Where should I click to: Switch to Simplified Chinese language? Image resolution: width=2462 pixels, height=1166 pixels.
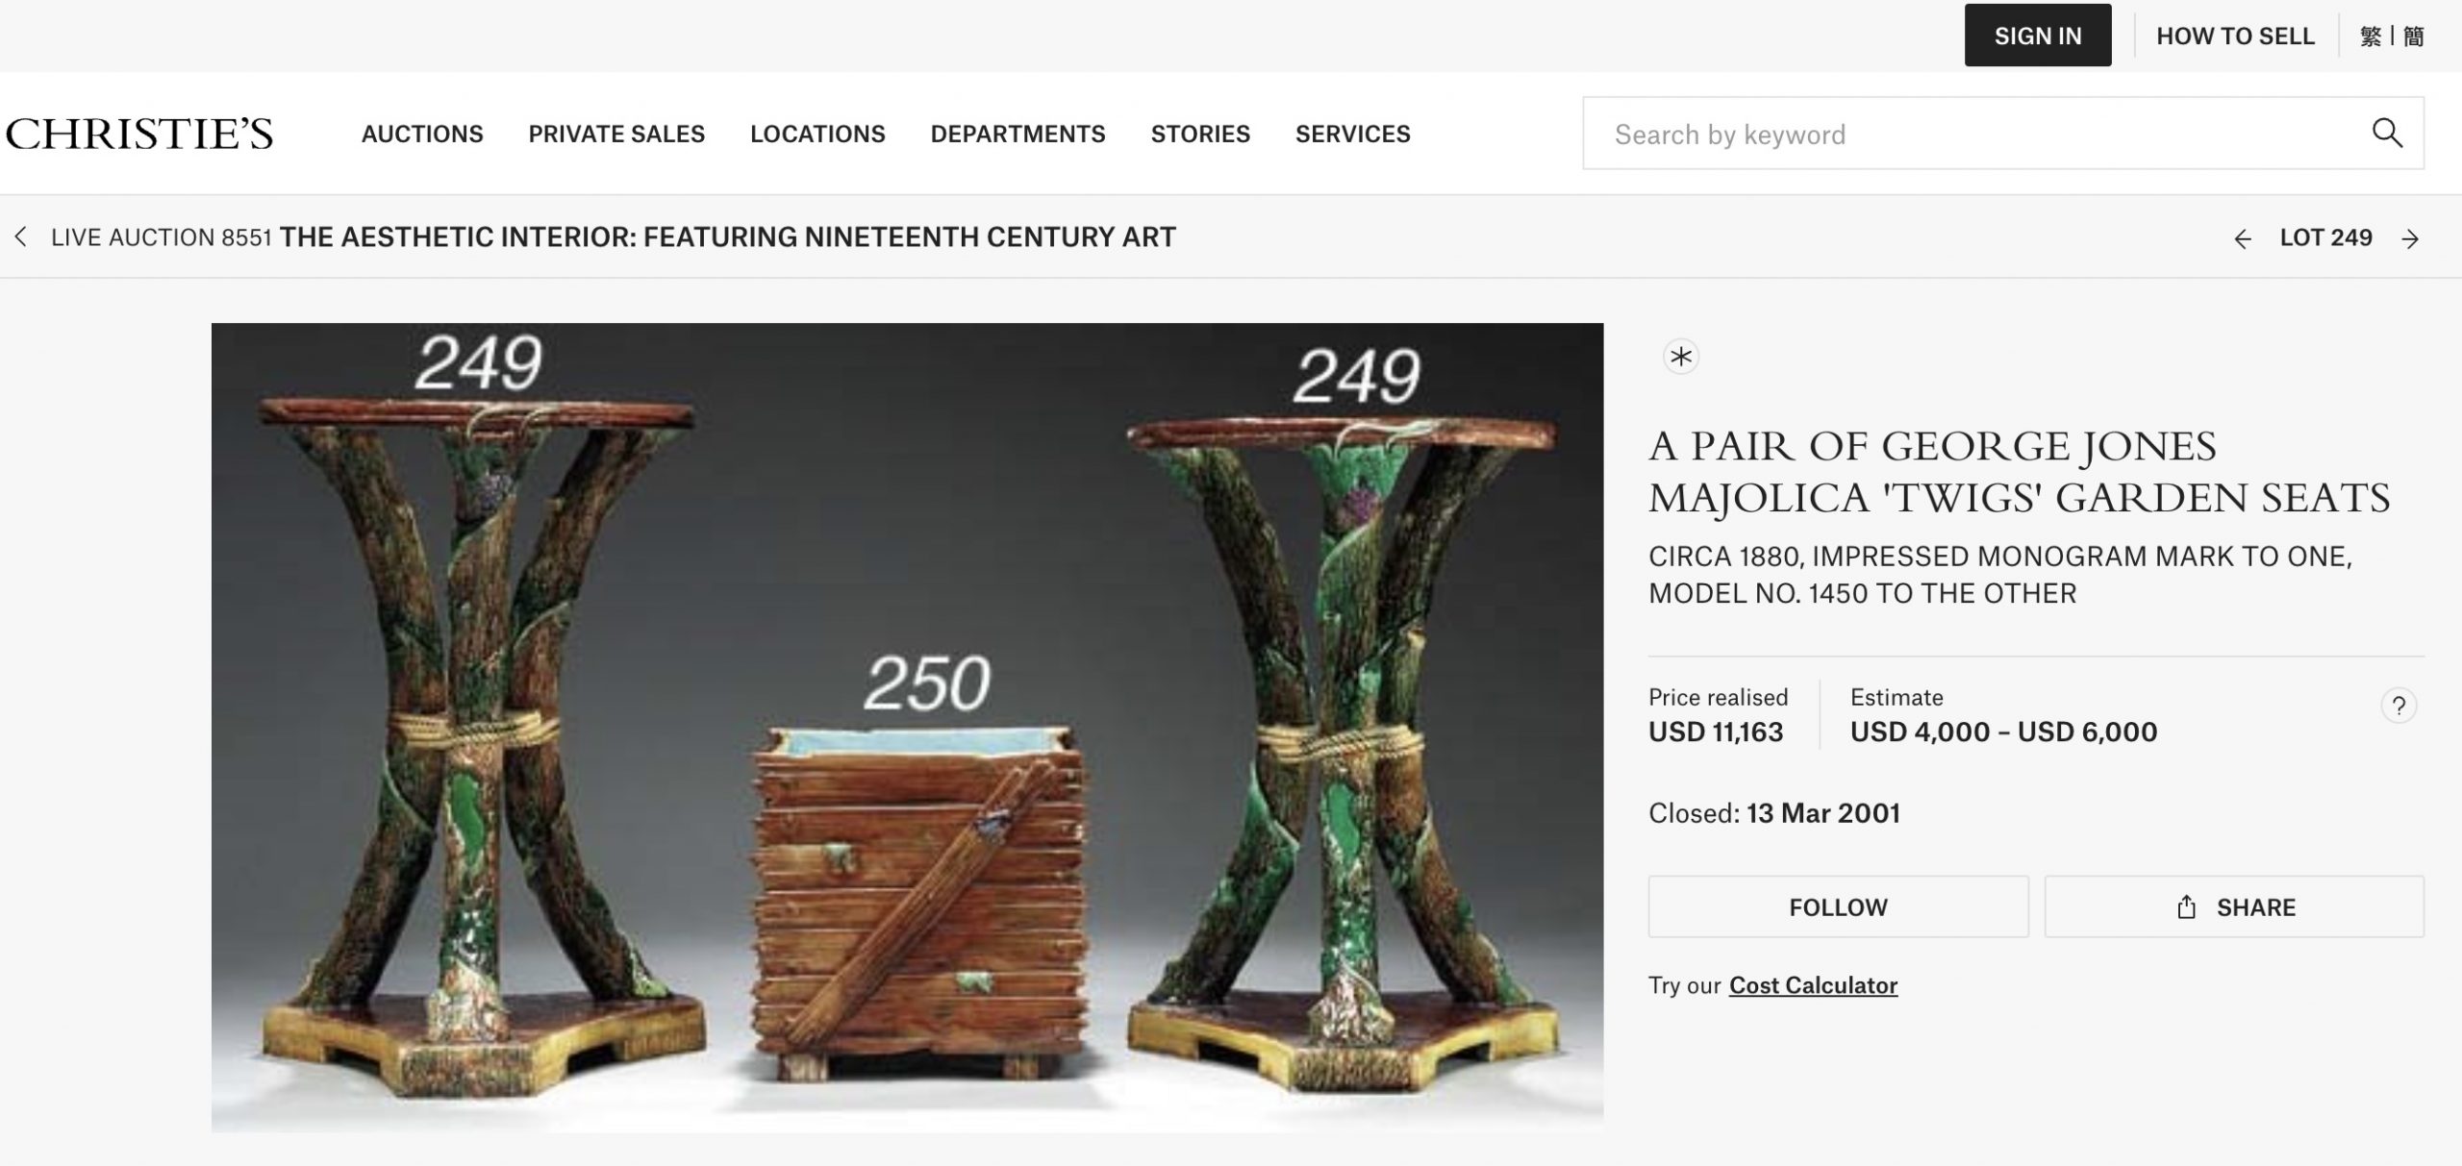pos(2413,37)
